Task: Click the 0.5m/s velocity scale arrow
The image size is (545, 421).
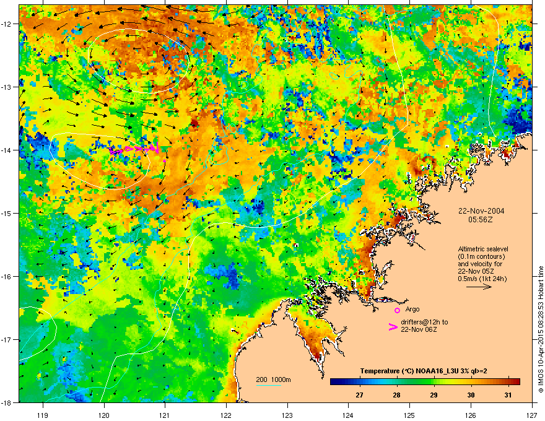Action: point(479,287)
